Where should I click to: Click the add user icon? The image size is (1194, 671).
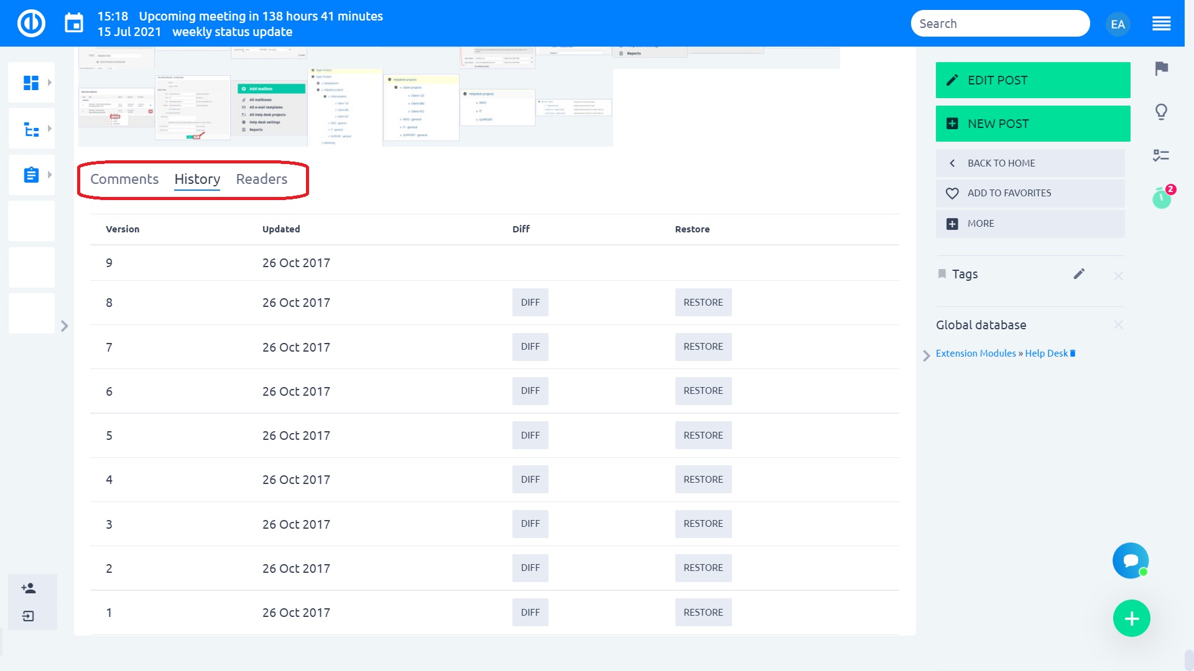pos(29,588)
